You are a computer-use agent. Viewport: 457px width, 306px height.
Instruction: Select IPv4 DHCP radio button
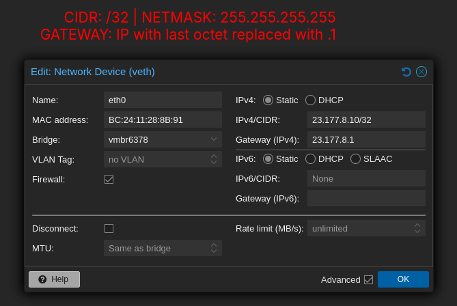(310, 100)
